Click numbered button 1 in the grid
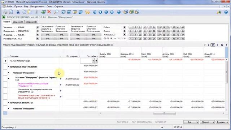Viewport: 231px width, 130px height. click(131, 27)
